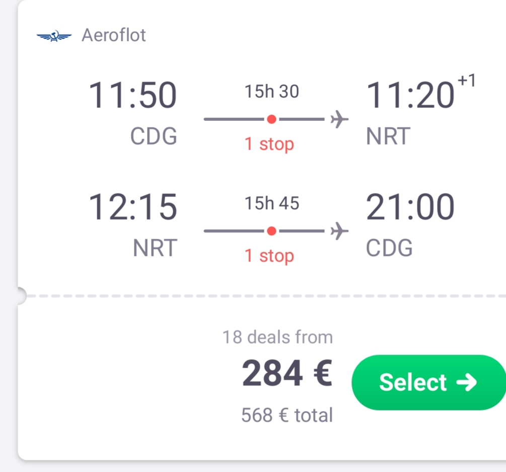Click the Aeroflot airline logo icon
Viewport: 506px width, 472px height.
coord(54,36)
